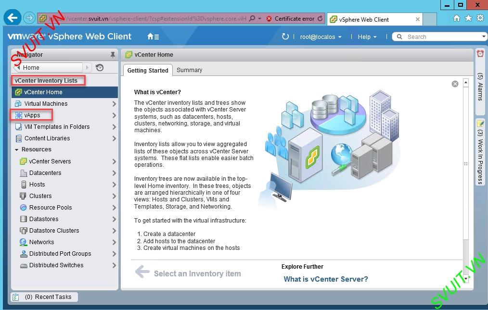Expand the Distributed Switches row chevron
This screenshot has width=488, height=310.
point(114,265)
